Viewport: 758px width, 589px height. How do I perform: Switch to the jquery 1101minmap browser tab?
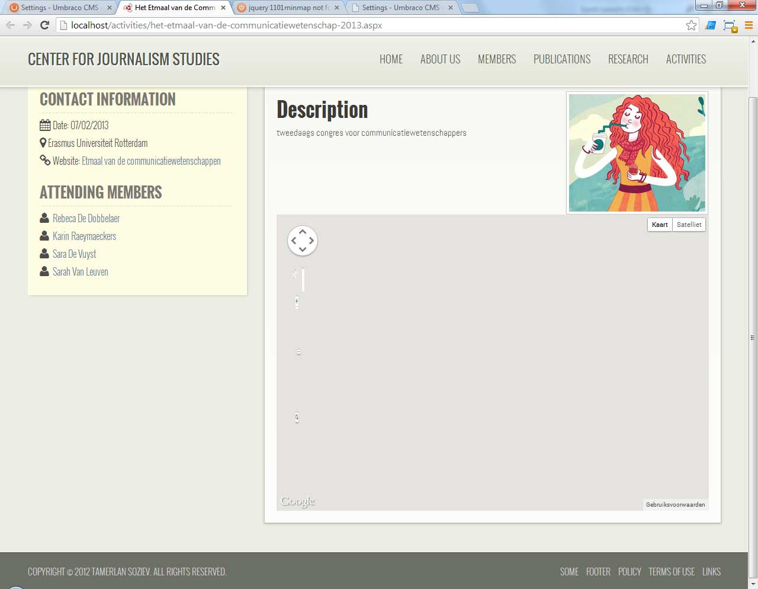(x=288, y=8)
